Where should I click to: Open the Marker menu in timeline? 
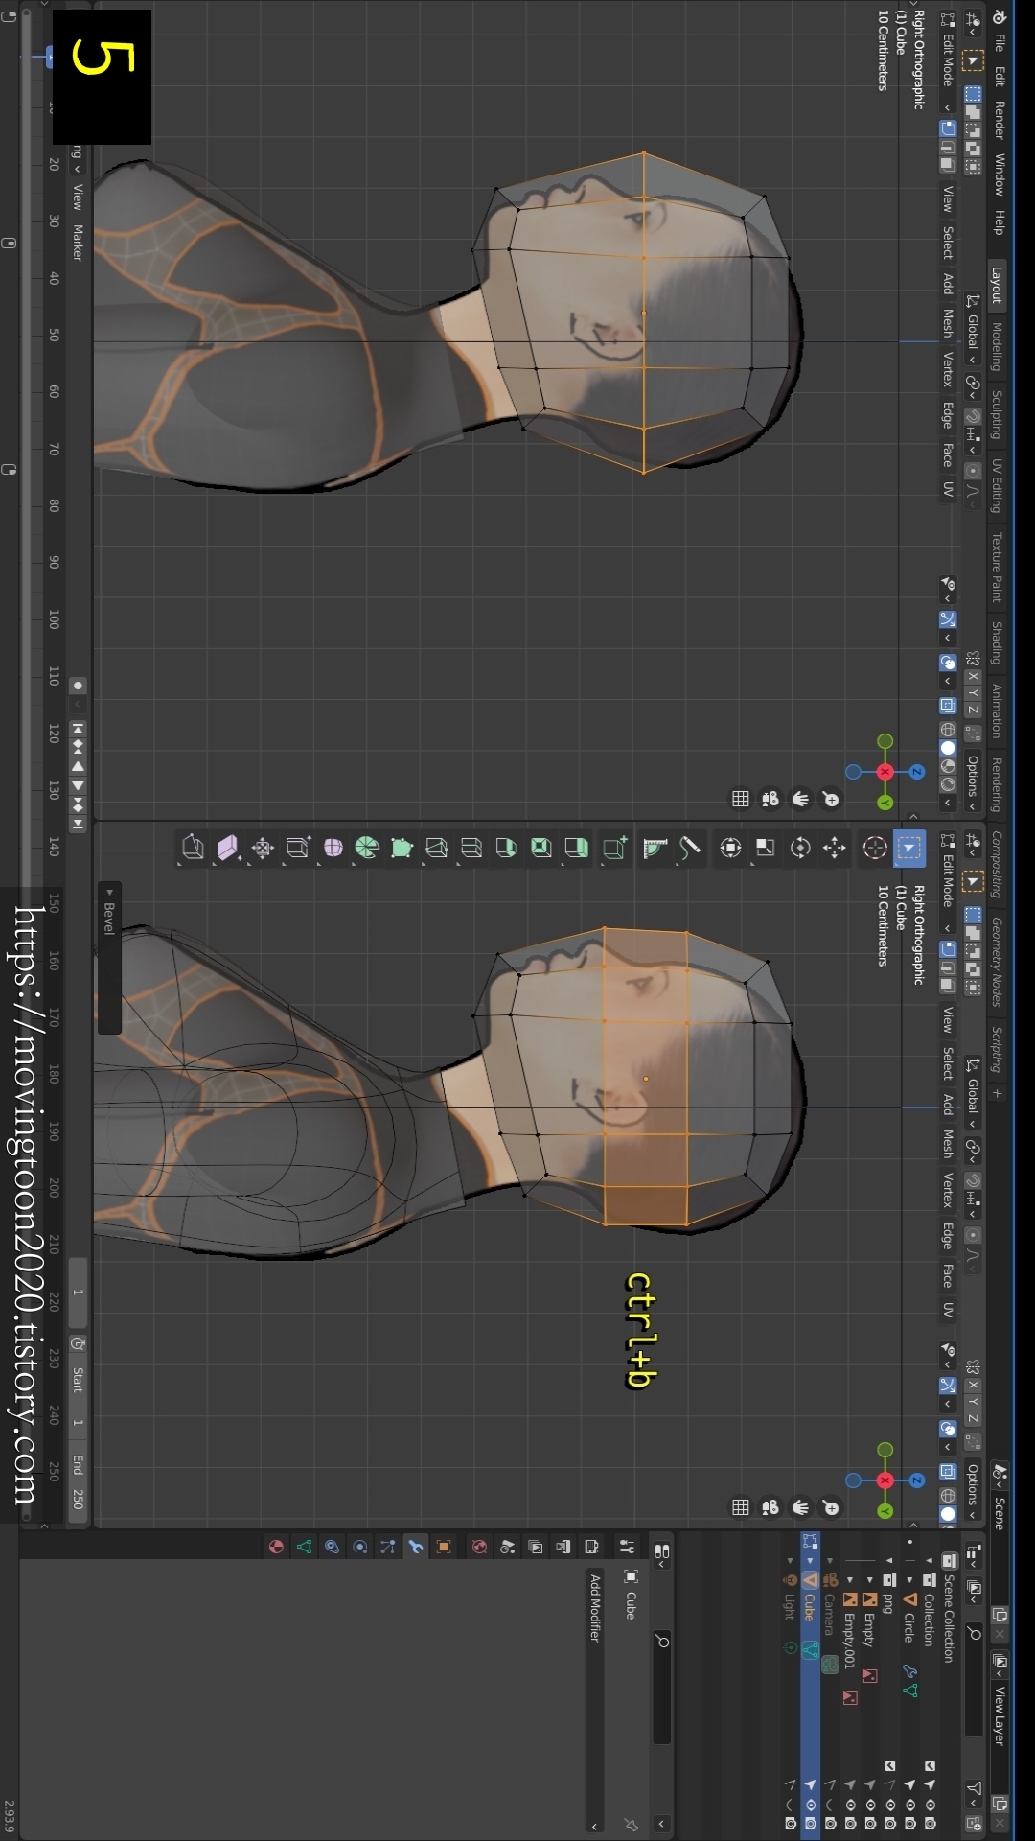pos(79,243)
